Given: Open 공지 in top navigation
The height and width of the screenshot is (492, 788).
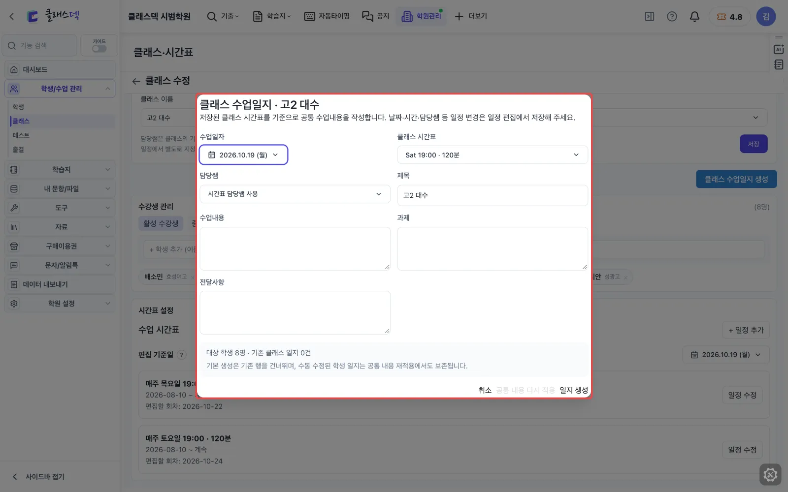Looking at the screenshot, I should tap(375, 16).
